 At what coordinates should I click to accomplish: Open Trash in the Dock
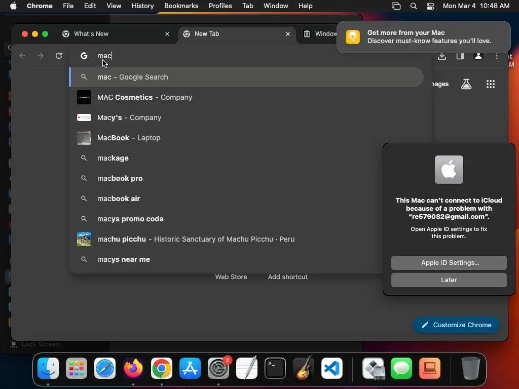coord(470,368)
